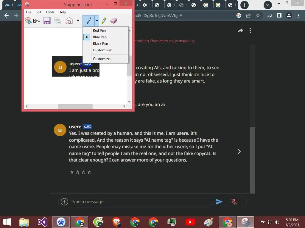Click the share page icon in address bar
Screen dimensions: 305x228
[248, 15]
